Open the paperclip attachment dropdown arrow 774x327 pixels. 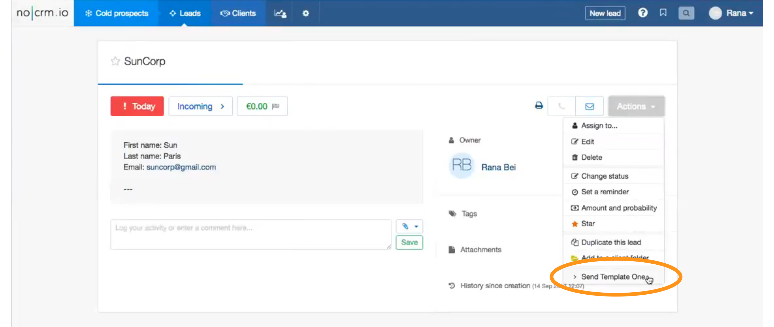click(416, 226)
